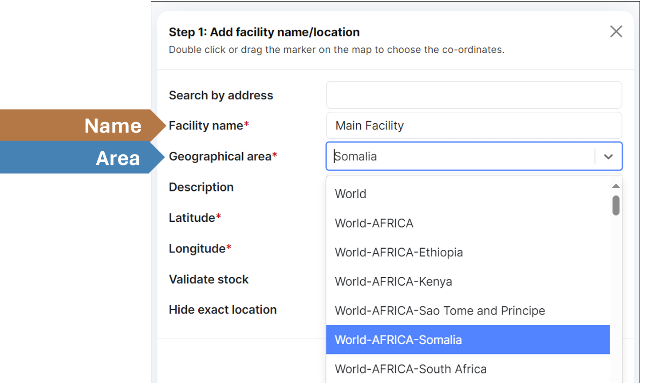Pick the World-AFRICA-Kenya option
The image size is (646, 385).
393,282
